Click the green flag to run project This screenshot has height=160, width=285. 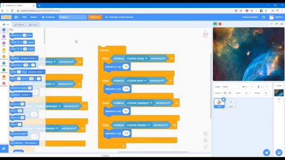coord(215,24)
